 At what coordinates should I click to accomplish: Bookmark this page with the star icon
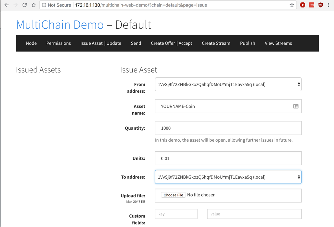pos(292,5)
